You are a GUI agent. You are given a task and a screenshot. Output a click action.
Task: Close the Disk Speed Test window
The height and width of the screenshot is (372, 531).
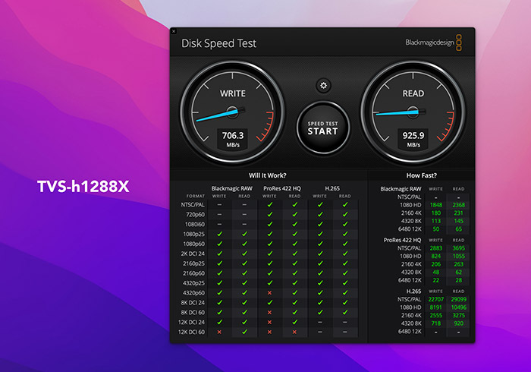[x=174, y=31]
